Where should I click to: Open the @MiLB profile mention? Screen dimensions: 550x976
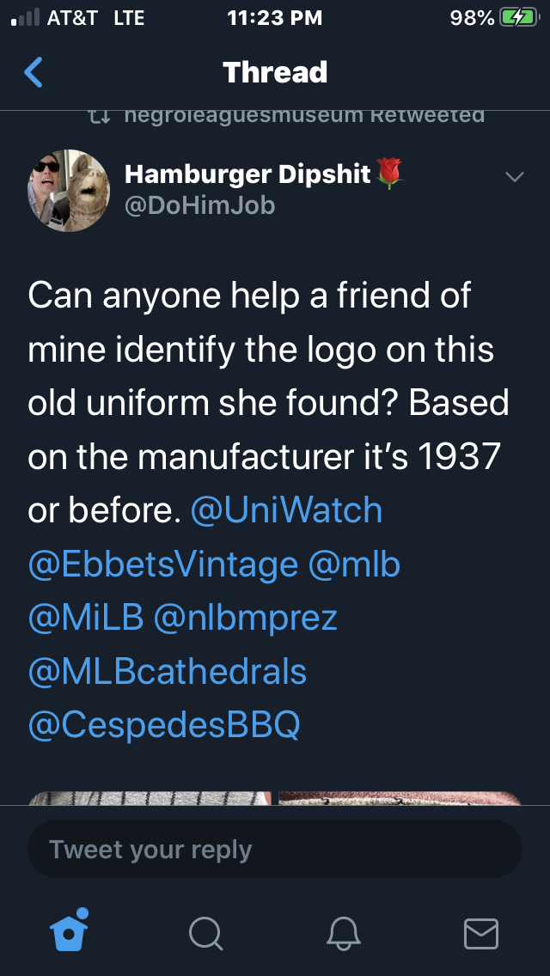pyautogui.click(x=85, y=618)
